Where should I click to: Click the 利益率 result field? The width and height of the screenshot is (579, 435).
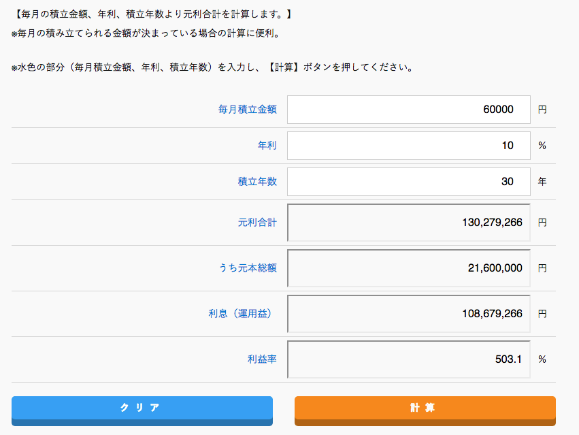point(408,359)
